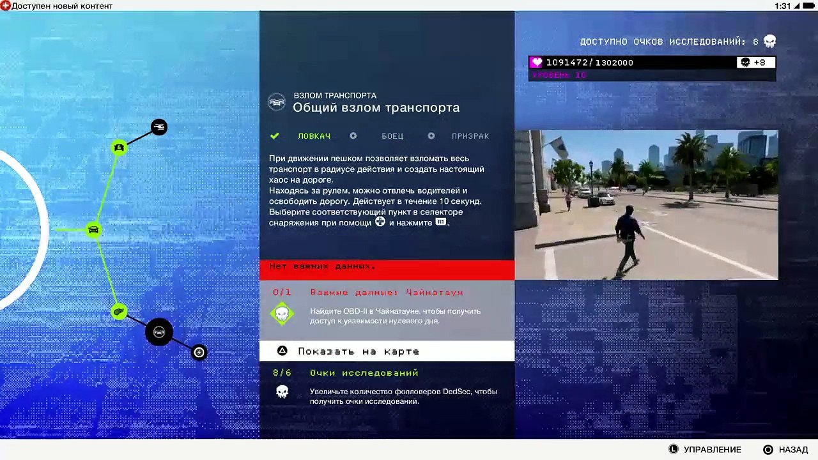Click the green diamond skull key-data icon

tap(282, 314)
